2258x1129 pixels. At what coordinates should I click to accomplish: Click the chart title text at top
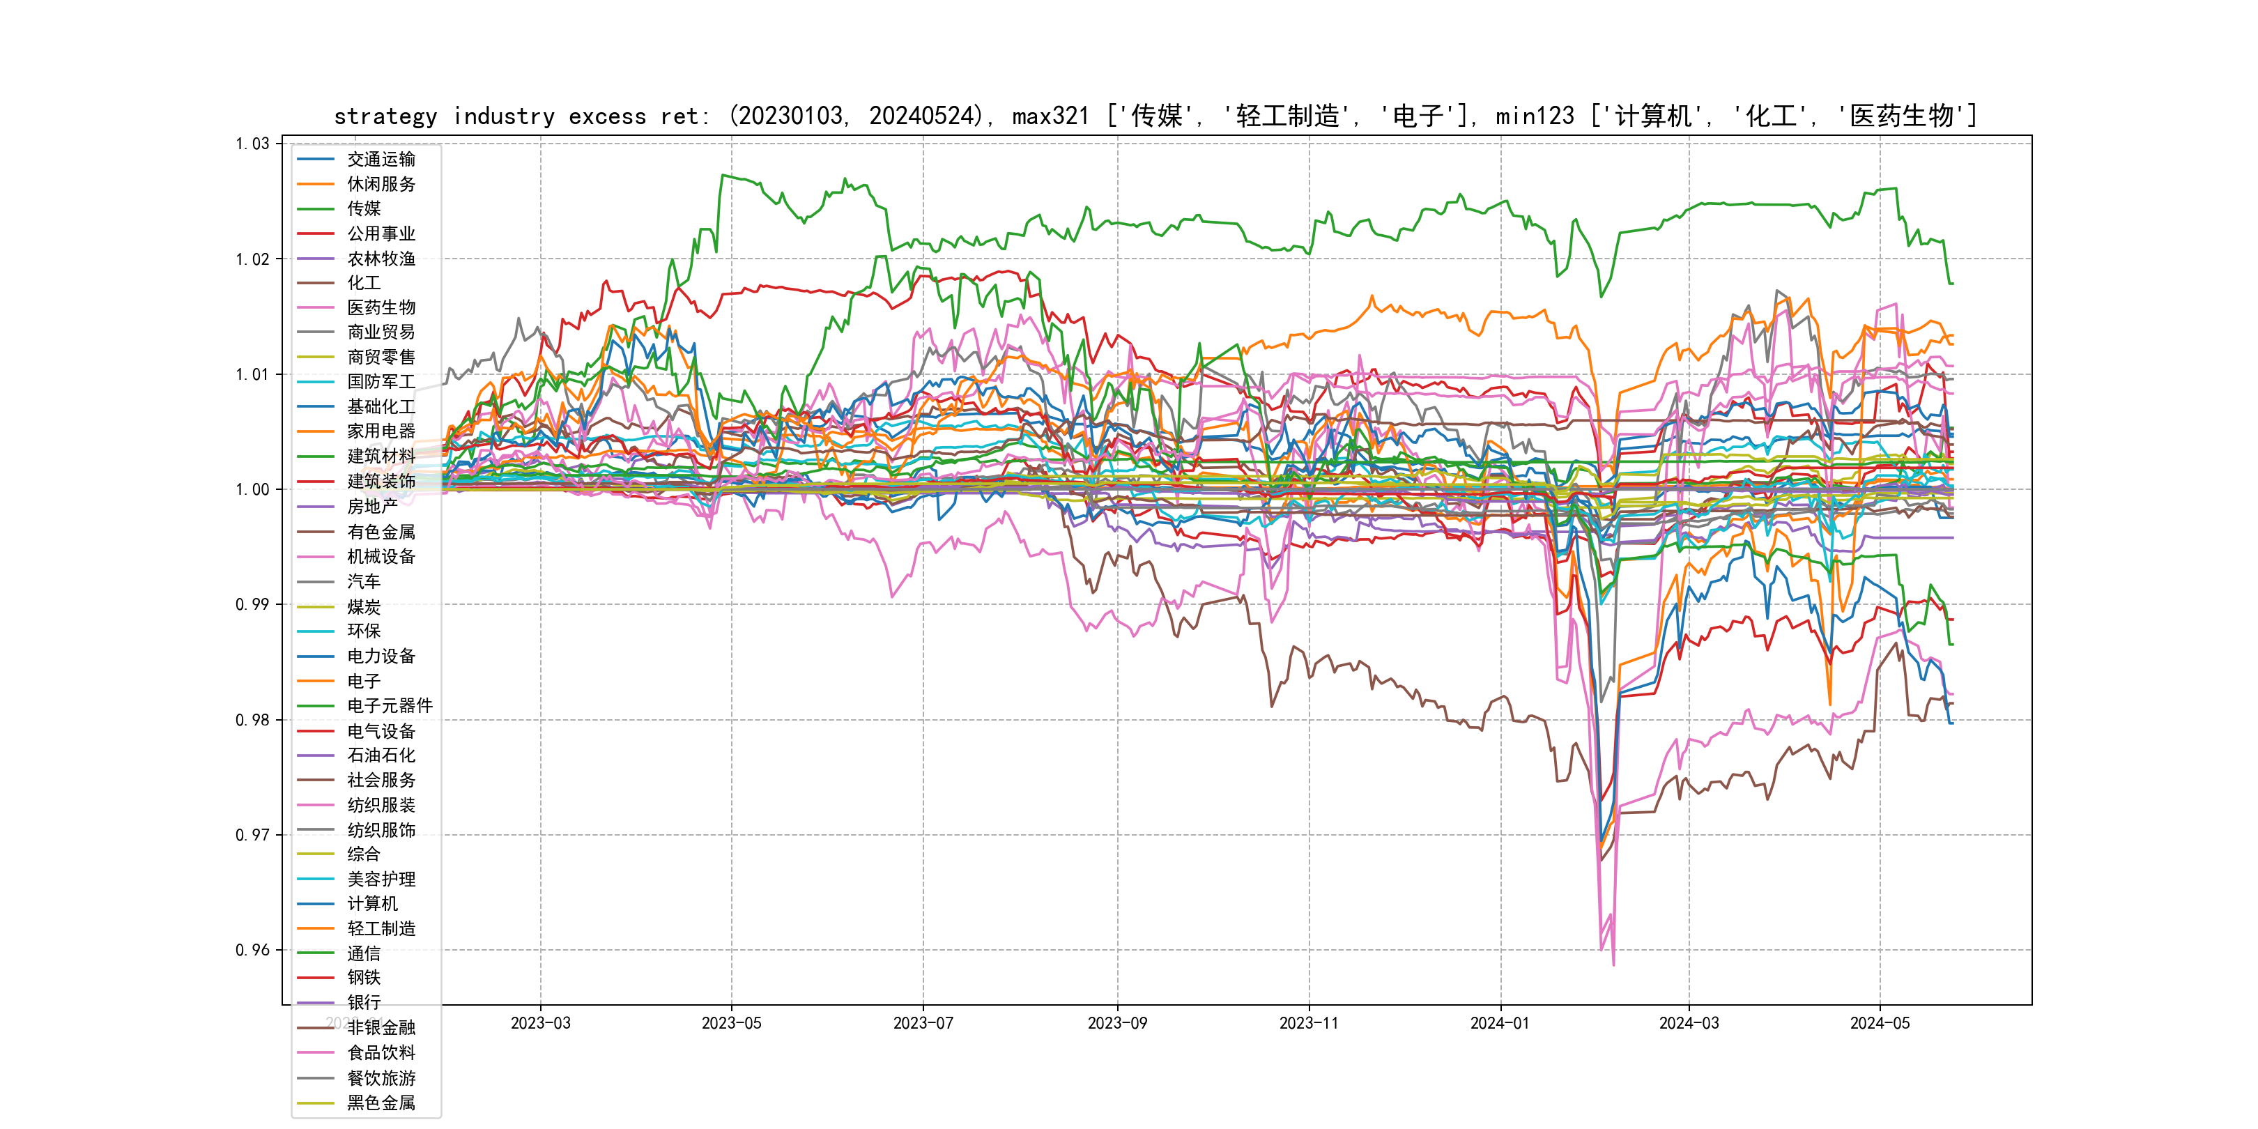coord(1155,116)
